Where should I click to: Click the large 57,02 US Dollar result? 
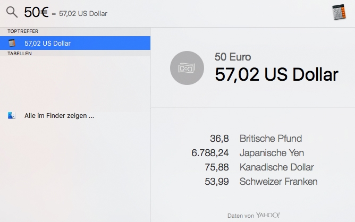coord(276,74)
